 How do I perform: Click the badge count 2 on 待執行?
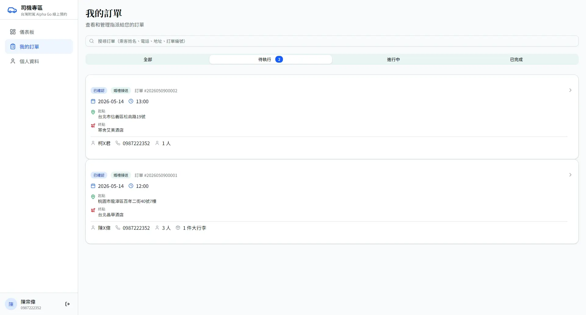(x=279, y=59)
